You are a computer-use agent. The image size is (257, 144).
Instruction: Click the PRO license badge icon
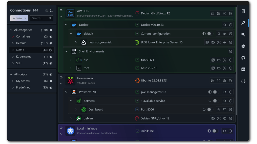click(x=243, y=46)
